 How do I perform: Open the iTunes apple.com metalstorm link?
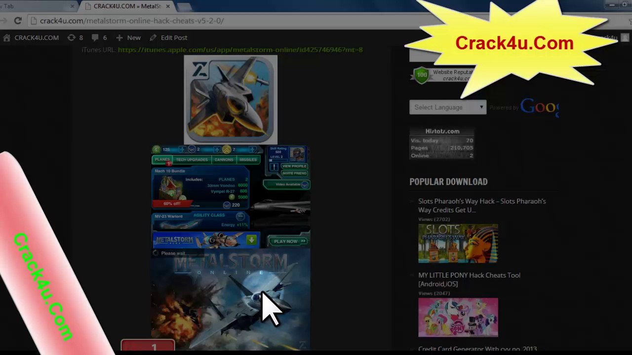coord(240,50)
